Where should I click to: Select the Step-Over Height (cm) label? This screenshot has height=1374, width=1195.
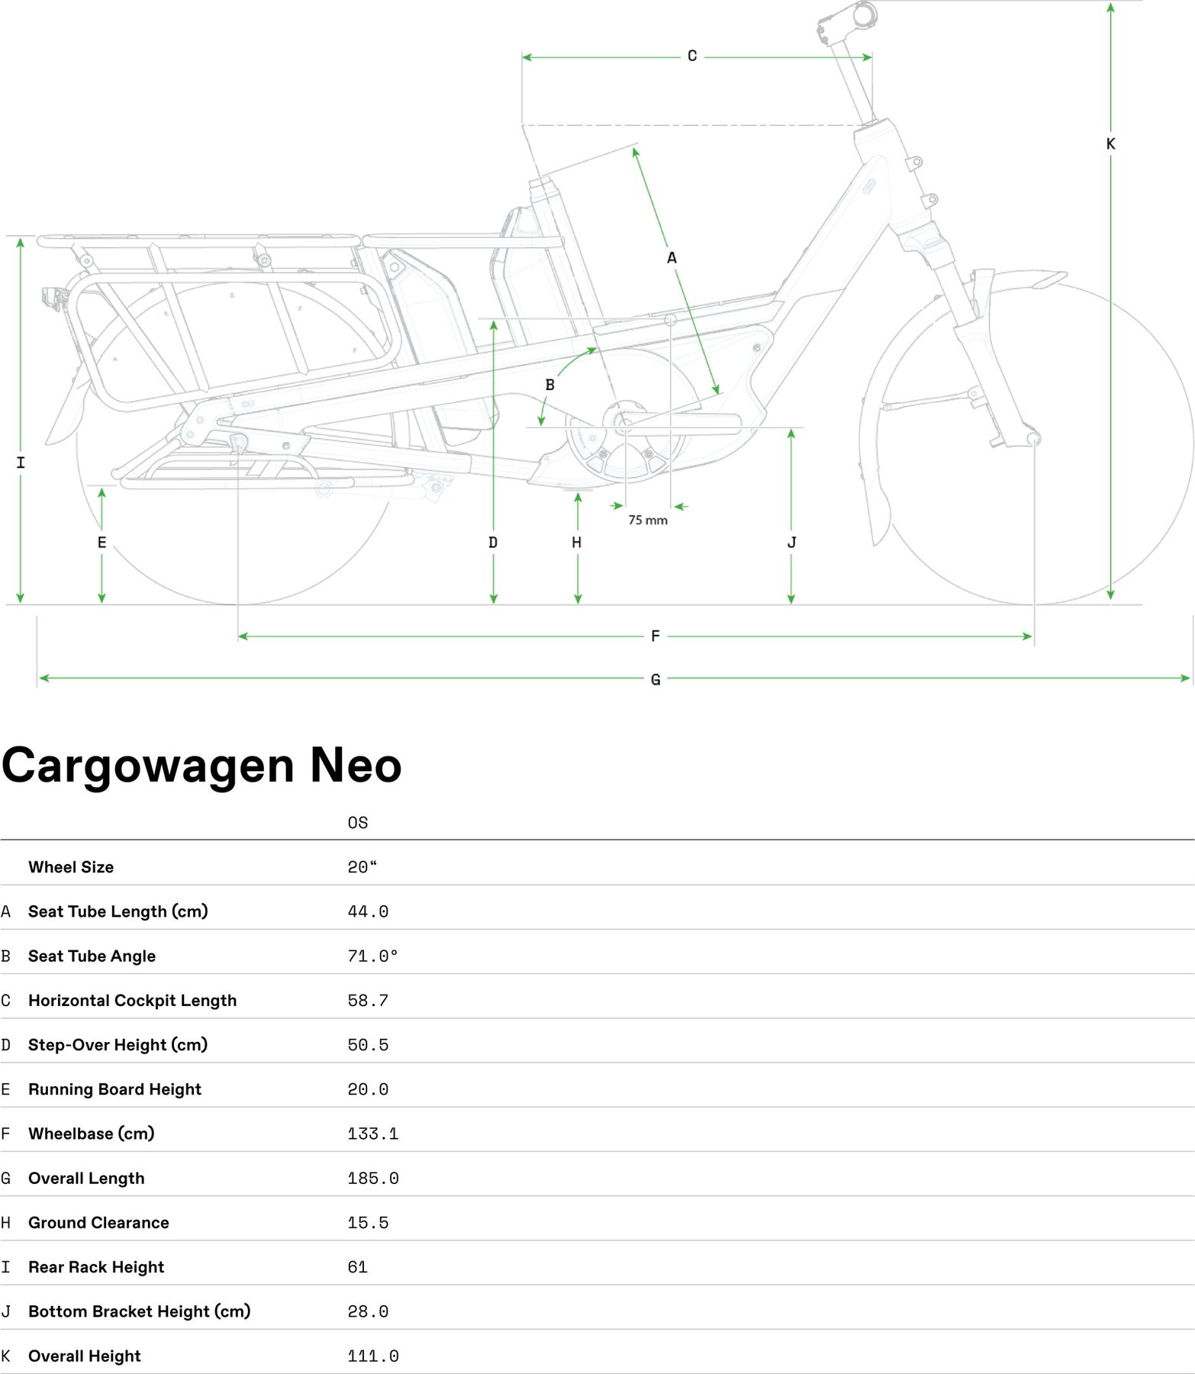click(x=118, y=1044)
